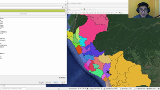Toggle topological editing green icon
Screen dimensions: 160x90
(82, 9)
